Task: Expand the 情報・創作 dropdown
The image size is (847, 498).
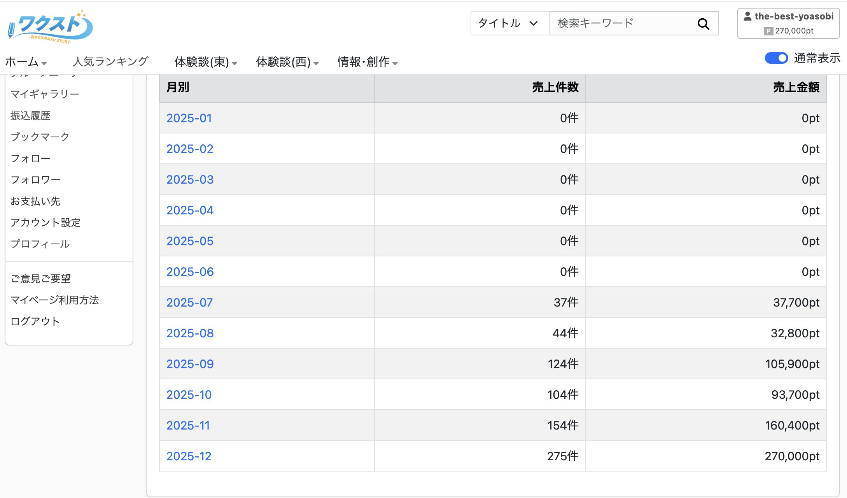Action: pyautogui.click(x=367, y=62)
